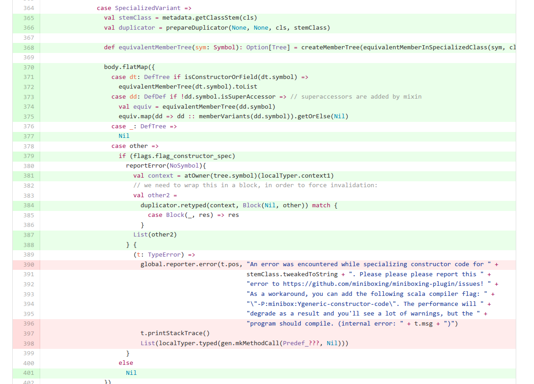Click 'case _: DefTree =>' text
Image resolution: width=534 pixels, height=384 pixels.
click(x=144, y=126)
